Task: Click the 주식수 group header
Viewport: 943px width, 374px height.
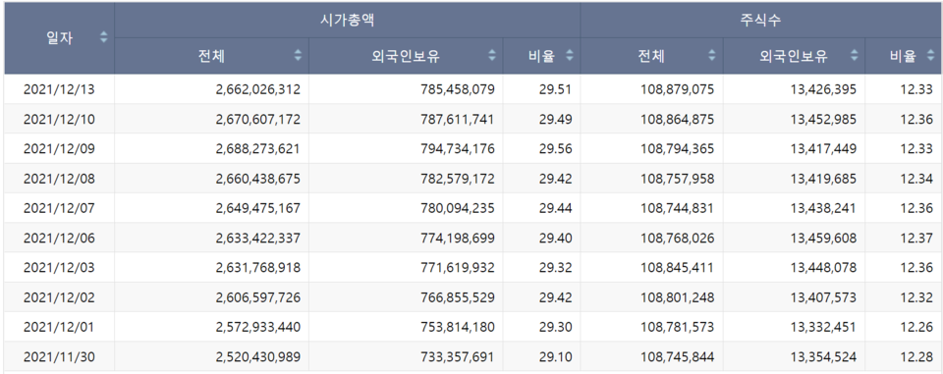Action: (760, 20)
